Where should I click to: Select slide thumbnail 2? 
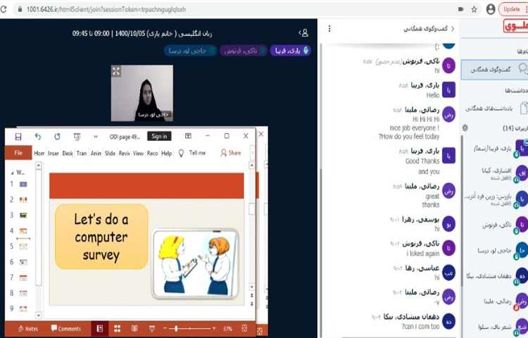[23, 200]
